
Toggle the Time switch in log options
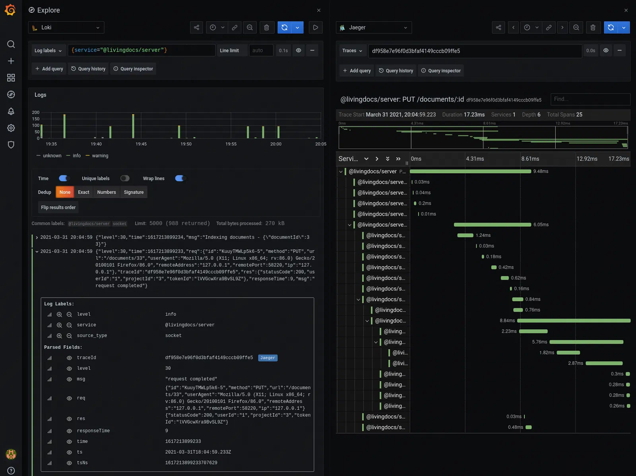[x=64, y=178]
